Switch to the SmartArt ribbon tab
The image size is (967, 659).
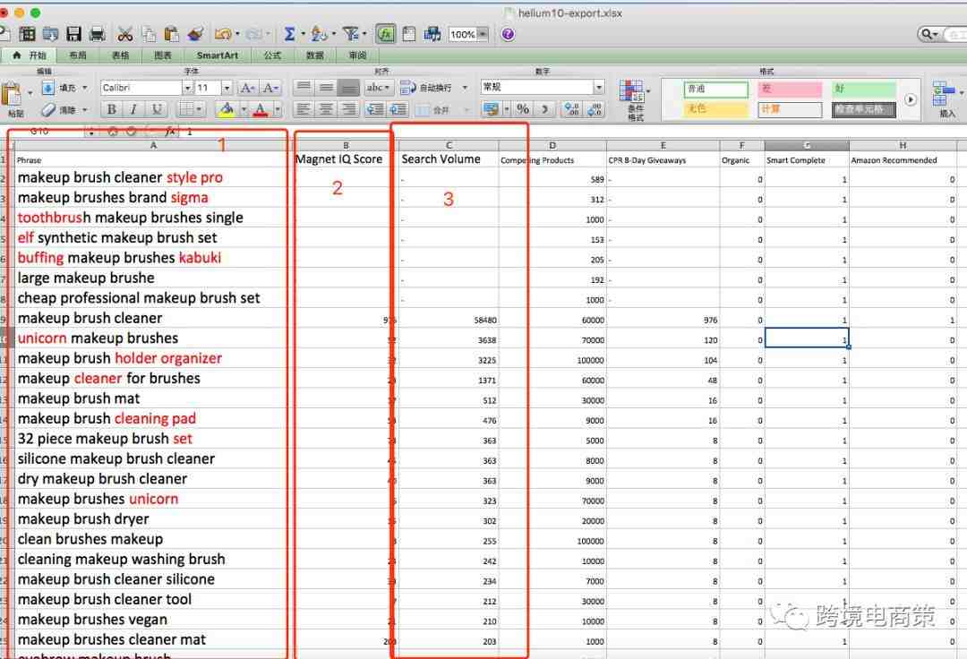pyautogui.click(x=217, y=55)
